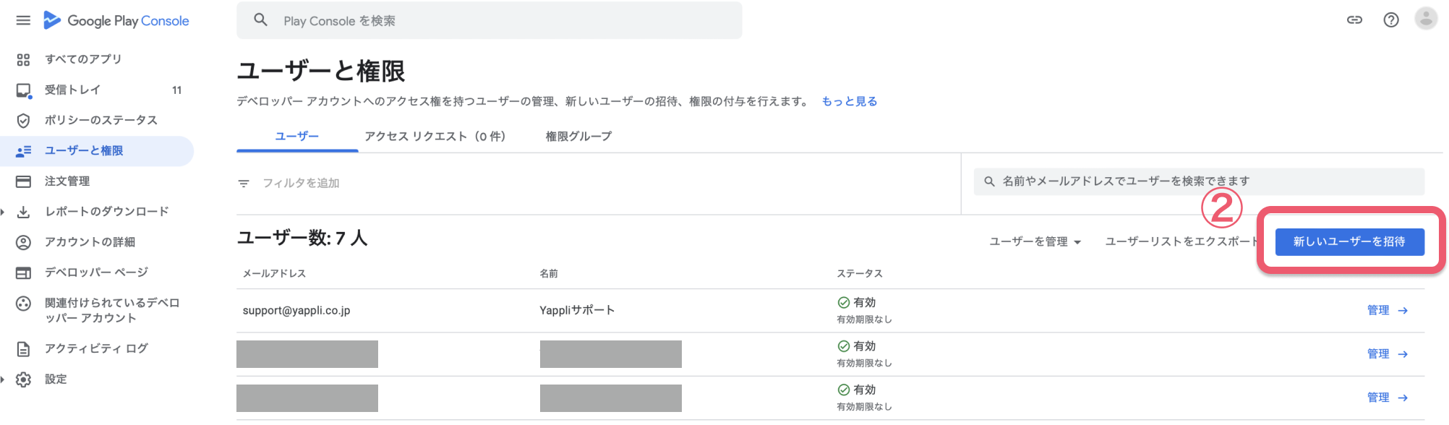Switch to the アクセス リクエスト tab

(x=435, y=136)
